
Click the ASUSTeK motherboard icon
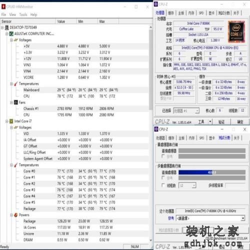click(x=11, y=34)
